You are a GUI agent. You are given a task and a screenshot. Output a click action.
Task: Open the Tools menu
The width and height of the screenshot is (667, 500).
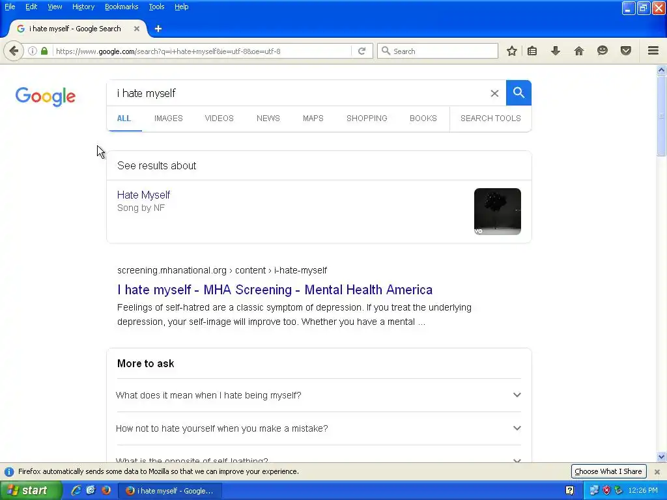pyautogui.click(x=156, y=7)
